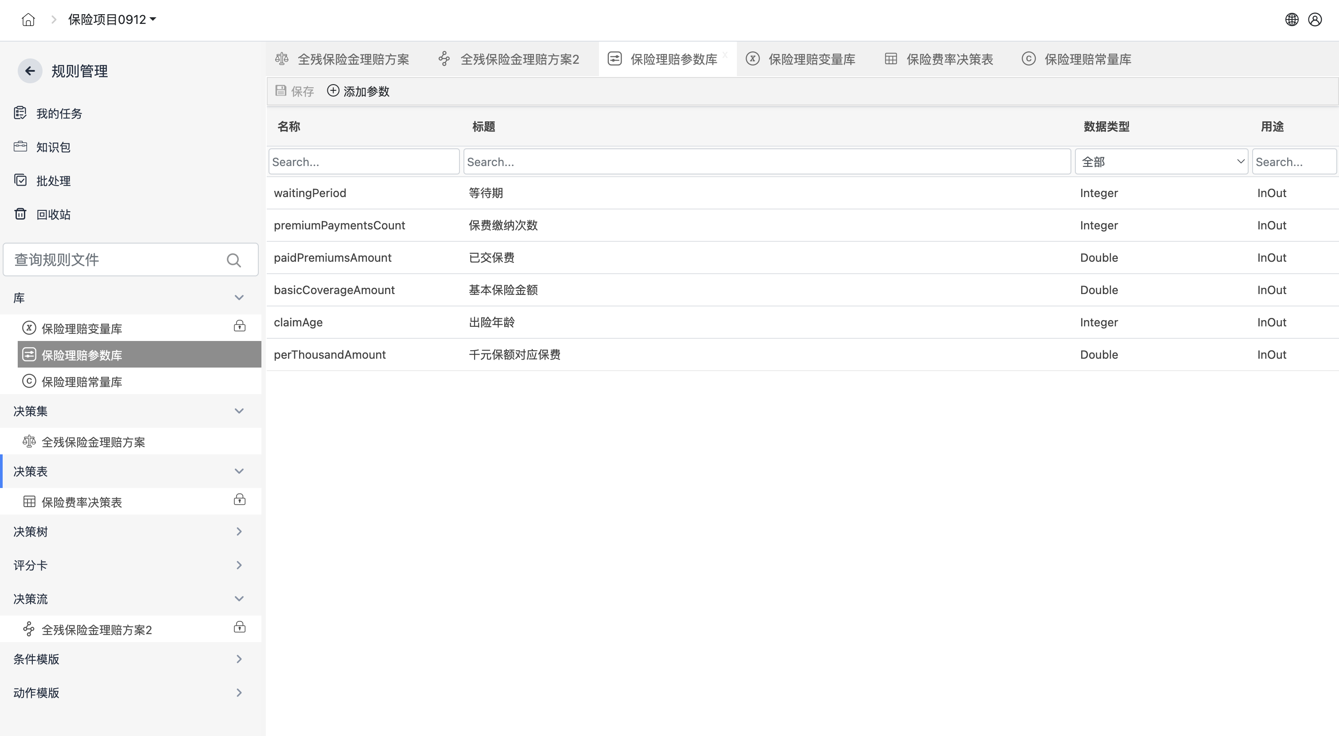Click the home icon in breadcrumb
The height and width of the screenshot is (736, 1339).
28,20
